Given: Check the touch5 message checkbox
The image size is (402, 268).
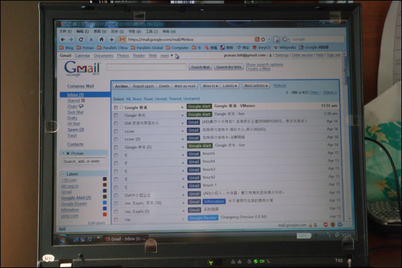Looking at the screenshot, I should [x=116, y=155].
